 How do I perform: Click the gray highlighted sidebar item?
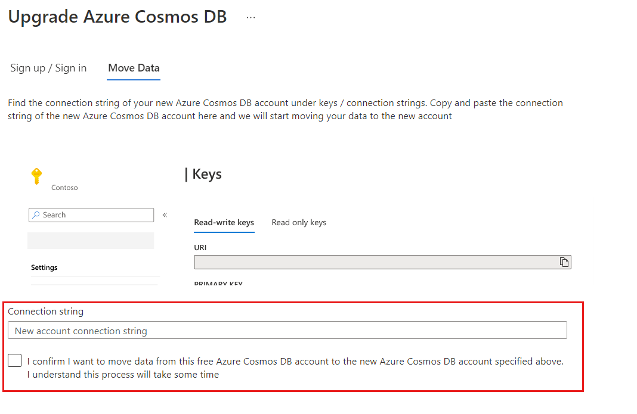click(x=91, y=241)
